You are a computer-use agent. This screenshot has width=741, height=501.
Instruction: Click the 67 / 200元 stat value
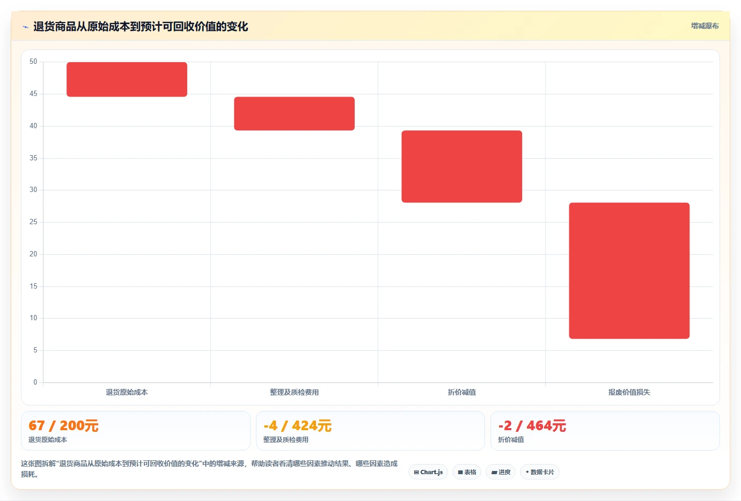(63, 426)
